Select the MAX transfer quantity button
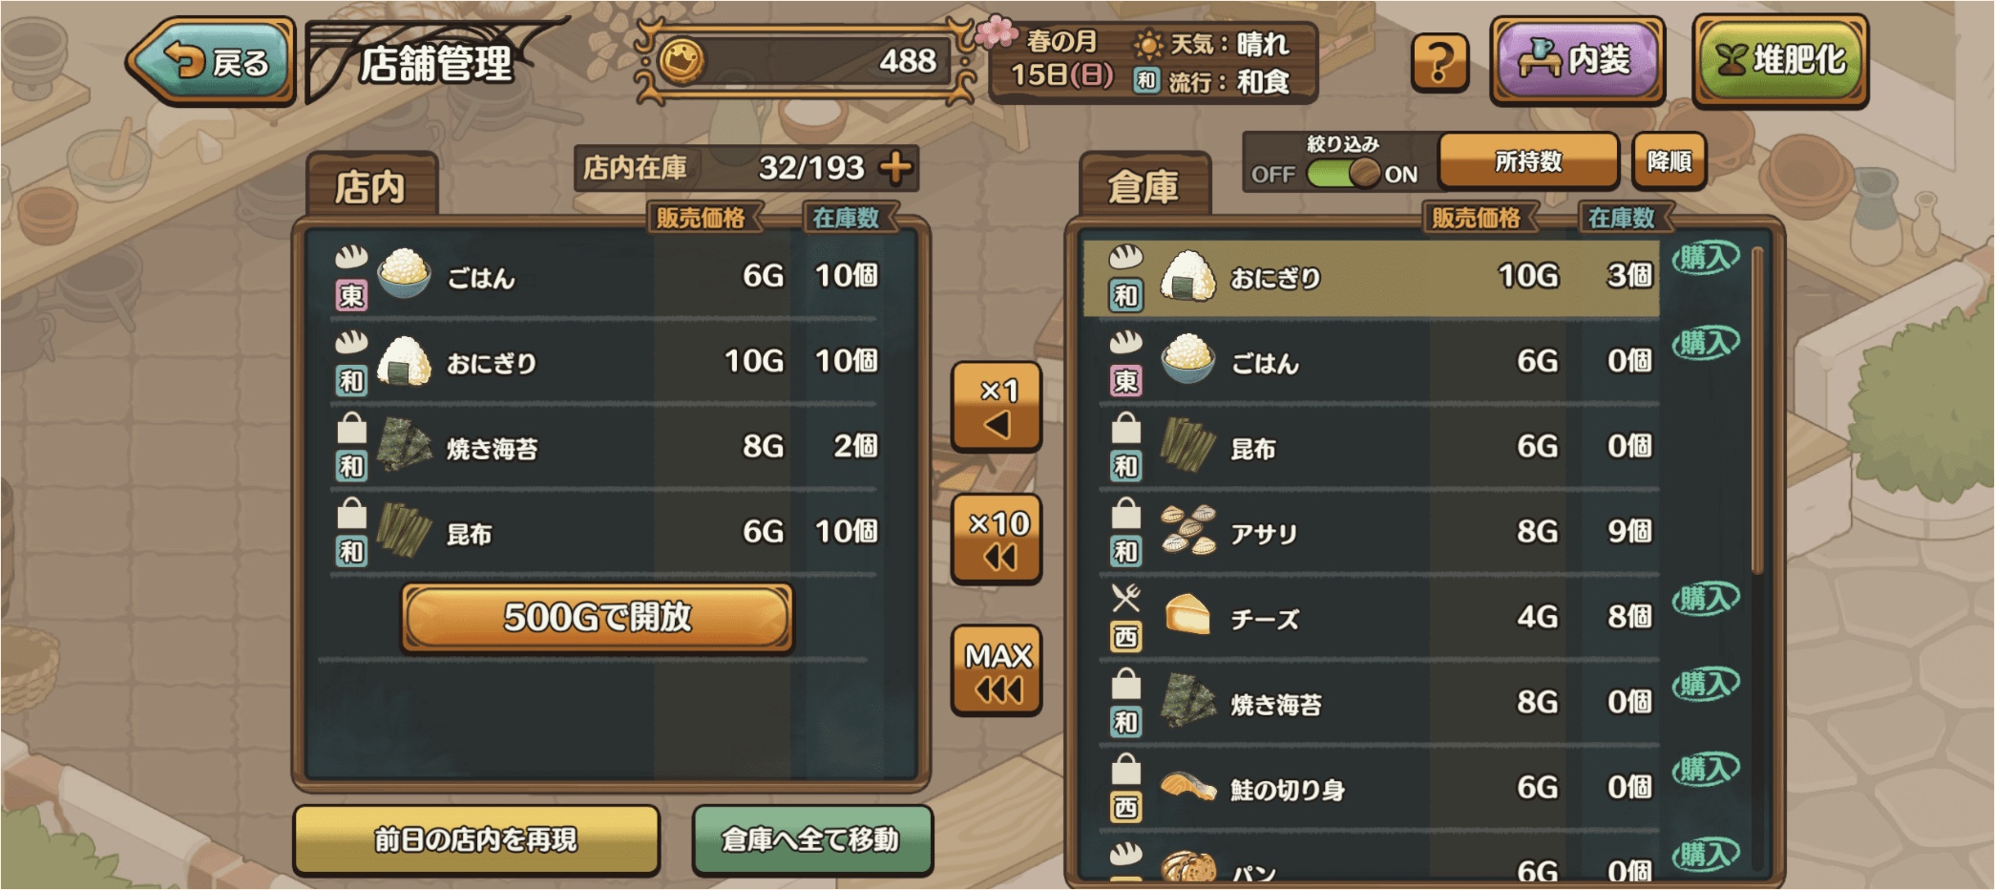Screen dimensions: 1995x890 [997, 671]
